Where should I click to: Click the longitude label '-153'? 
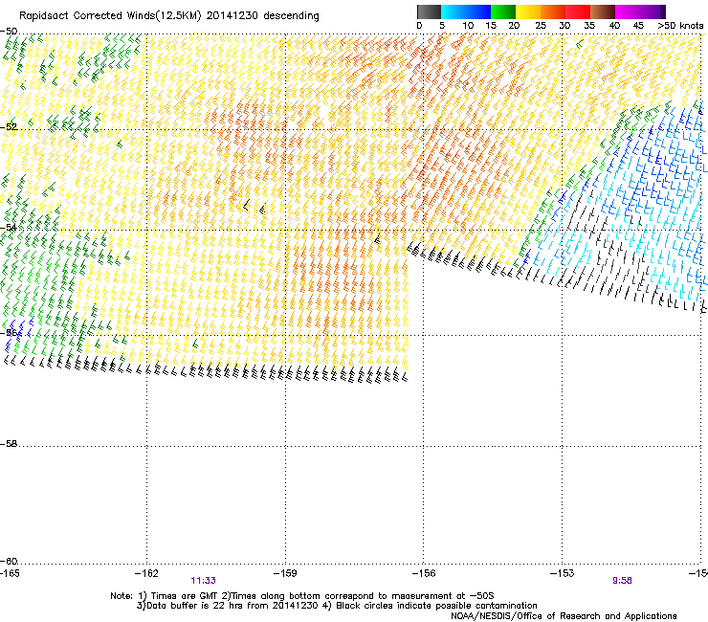(x=563, y=573)
